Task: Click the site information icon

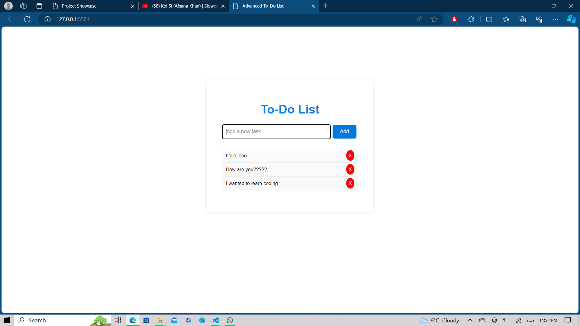Action: (47, 19)
